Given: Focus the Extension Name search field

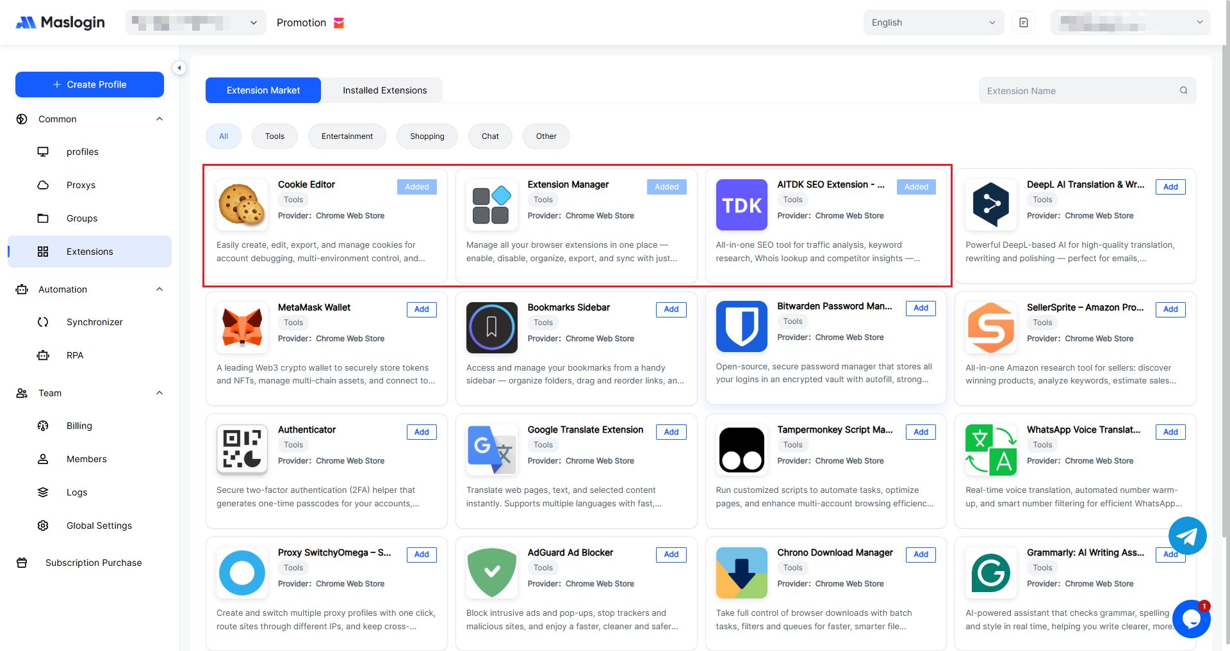Looking at the screenshot, I should pyautogui.click(x=1079, y=91).
